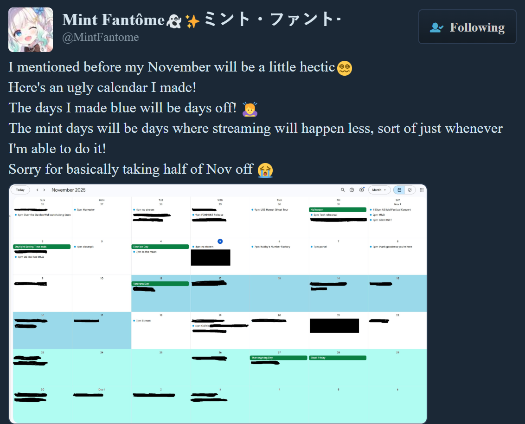Click the Today button in calendar

pos(20,190)
